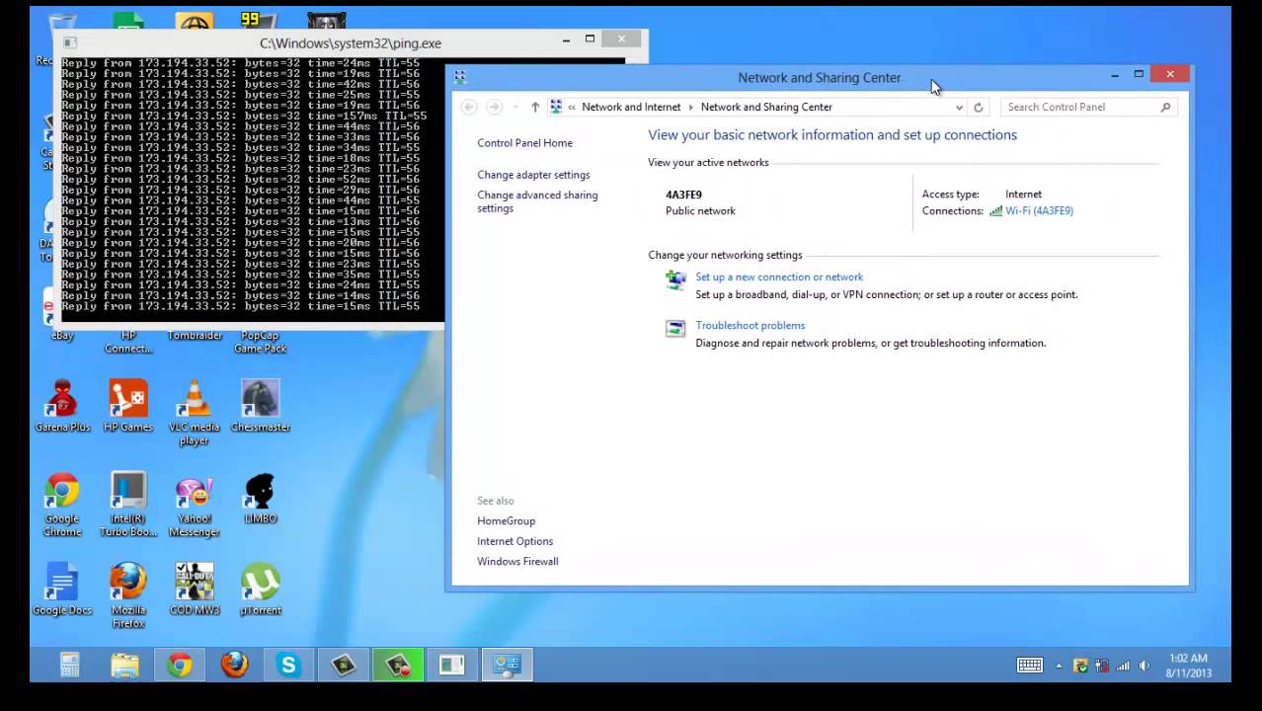Click the Forward arrow in Control Panel

[x=494, y=107]
